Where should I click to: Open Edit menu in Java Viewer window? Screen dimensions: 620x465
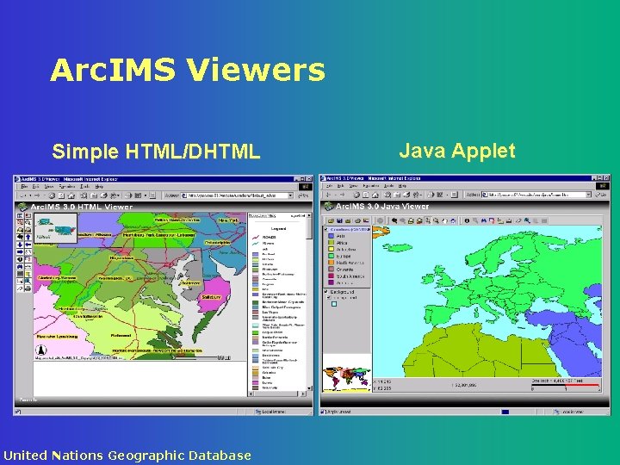point(340,185)
